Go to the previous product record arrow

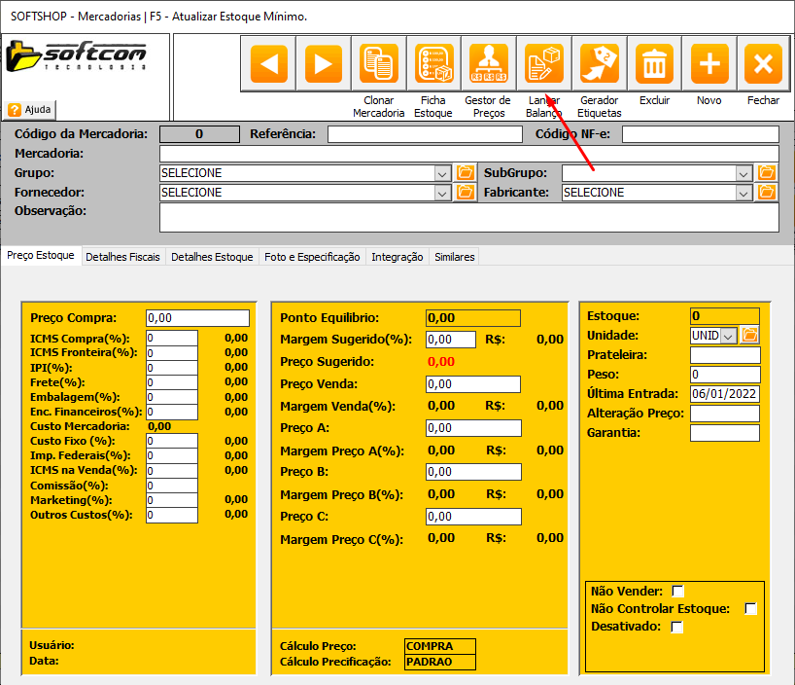tap(267, 64)
